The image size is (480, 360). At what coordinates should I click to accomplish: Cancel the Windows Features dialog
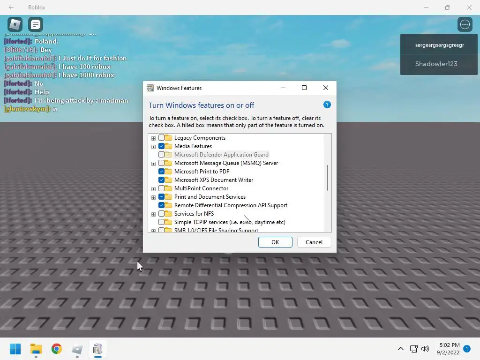314,242
